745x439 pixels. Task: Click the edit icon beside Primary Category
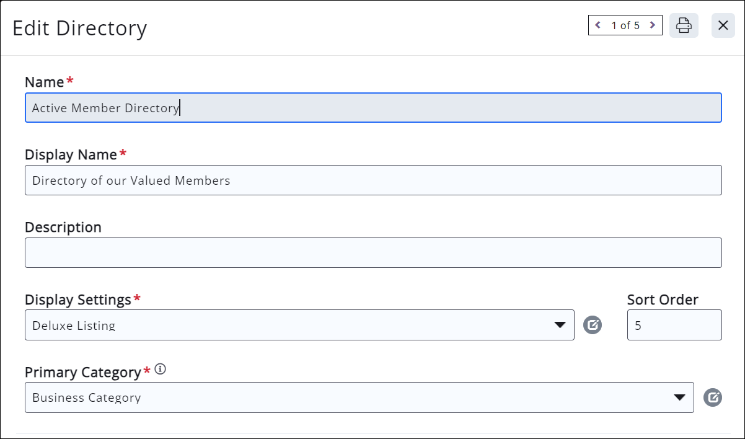coord(713,397)
